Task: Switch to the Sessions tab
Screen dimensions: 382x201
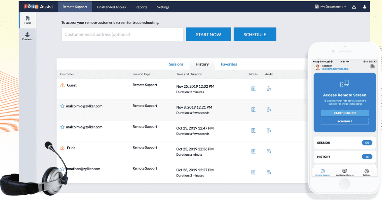Action: tap(176, 64)
